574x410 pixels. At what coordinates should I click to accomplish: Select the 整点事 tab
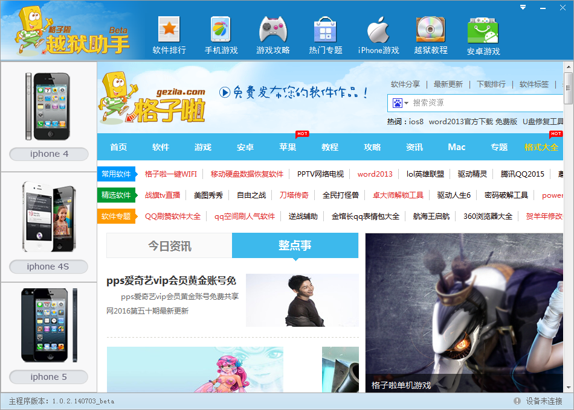295,245
